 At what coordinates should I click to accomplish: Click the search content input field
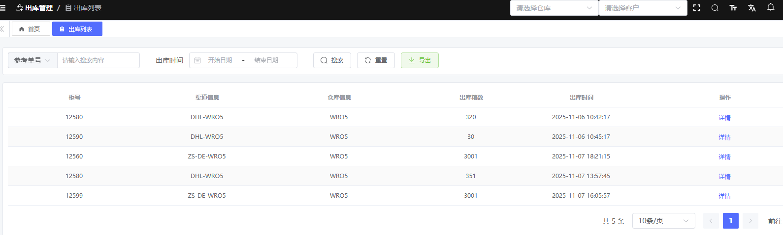click(x=98, y=60)
